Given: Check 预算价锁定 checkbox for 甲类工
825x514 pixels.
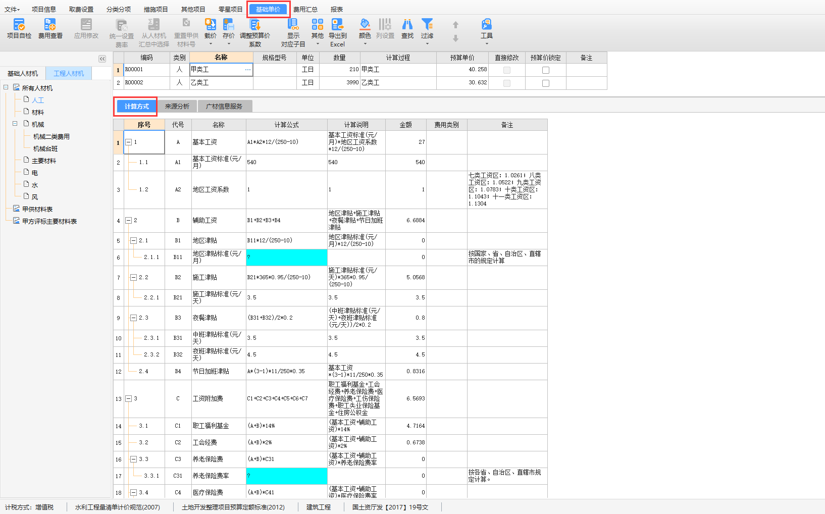Looking at the screenshot, I should pos(546,70).
